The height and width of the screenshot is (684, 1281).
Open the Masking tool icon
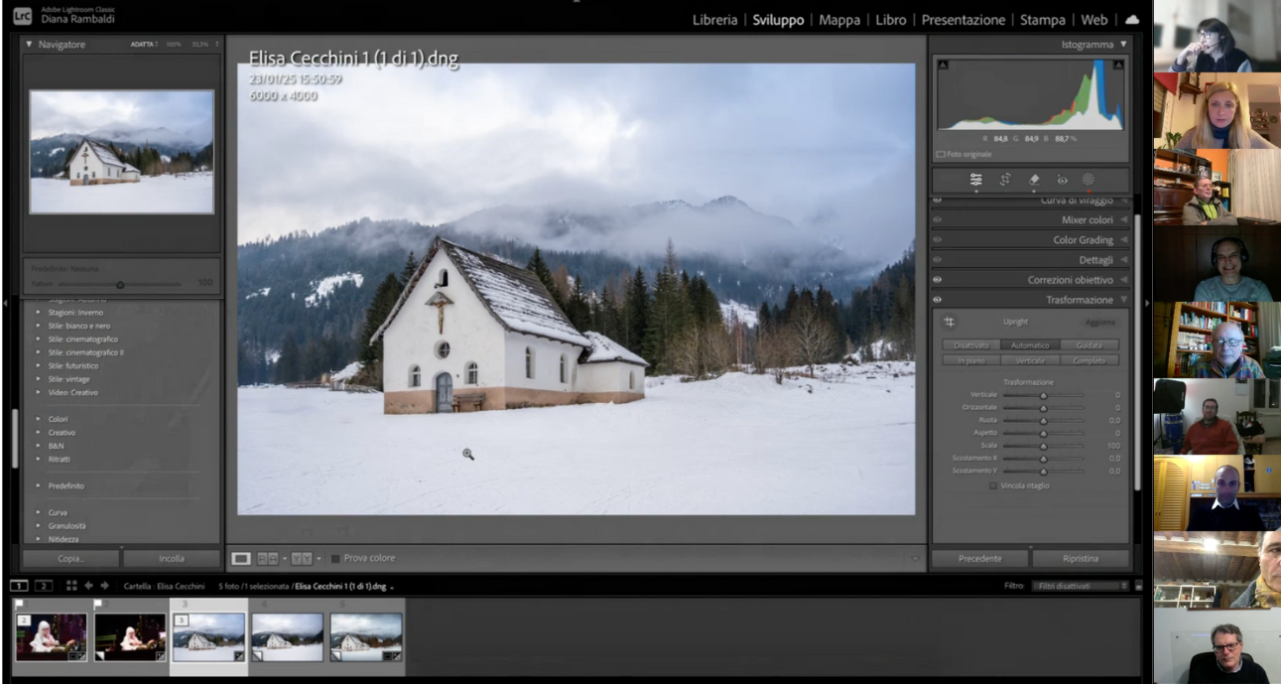[1089, 180]
